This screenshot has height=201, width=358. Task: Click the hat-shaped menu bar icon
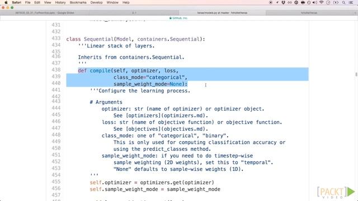pos(303,2)
